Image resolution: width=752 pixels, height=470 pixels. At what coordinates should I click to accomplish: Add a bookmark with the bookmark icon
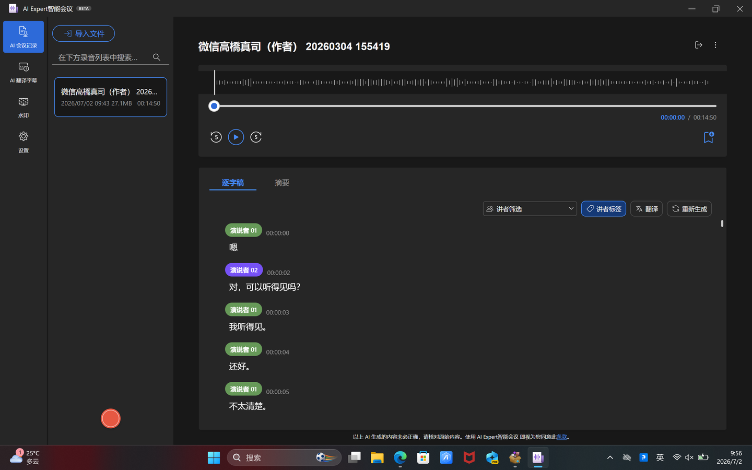click(x=709, y=137)
